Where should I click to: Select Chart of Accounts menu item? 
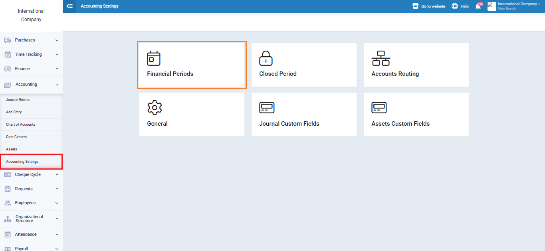tap(20, 125)
